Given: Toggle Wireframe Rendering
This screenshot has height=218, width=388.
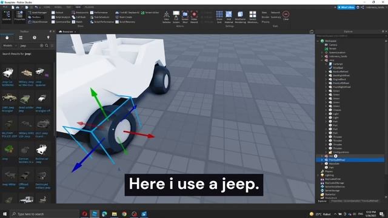Looking at the screenshot, I should [240, 17].
